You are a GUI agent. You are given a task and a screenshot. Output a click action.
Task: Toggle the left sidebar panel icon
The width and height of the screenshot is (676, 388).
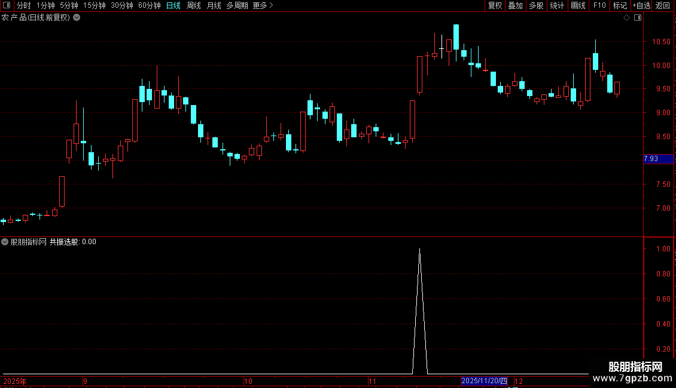tap(7, 5)
